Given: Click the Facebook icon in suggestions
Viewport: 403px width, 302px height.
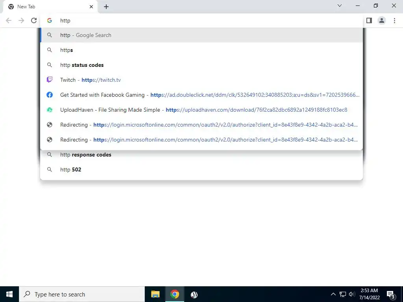Looking at the screenshot, I should (50, 95).
